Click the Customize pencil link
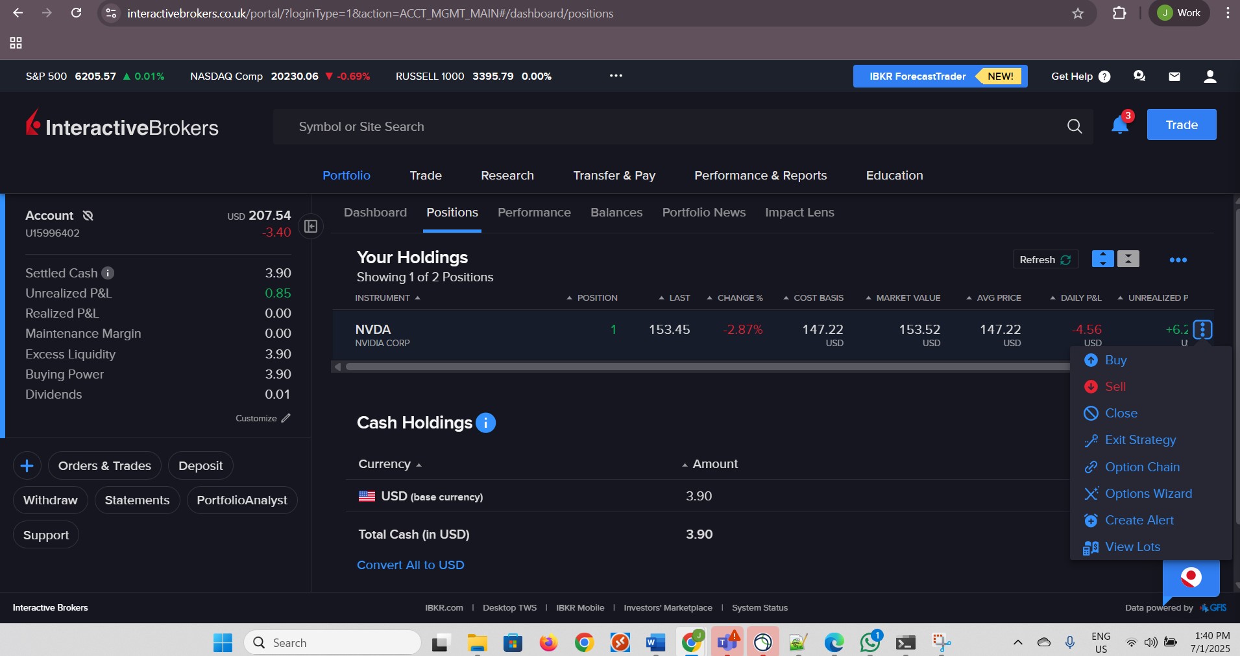Viewport: 1240px width, 656px height. coord(263,418)
